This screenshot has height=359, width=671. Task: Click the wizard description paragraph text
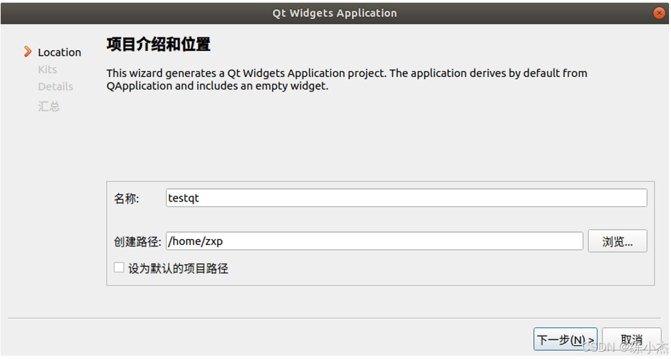[x=347, y=80]
